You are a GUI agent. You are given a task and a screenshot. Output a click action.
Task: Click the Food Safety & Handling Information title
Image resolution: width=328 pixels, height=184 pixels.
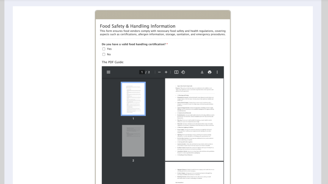point(137,26)
